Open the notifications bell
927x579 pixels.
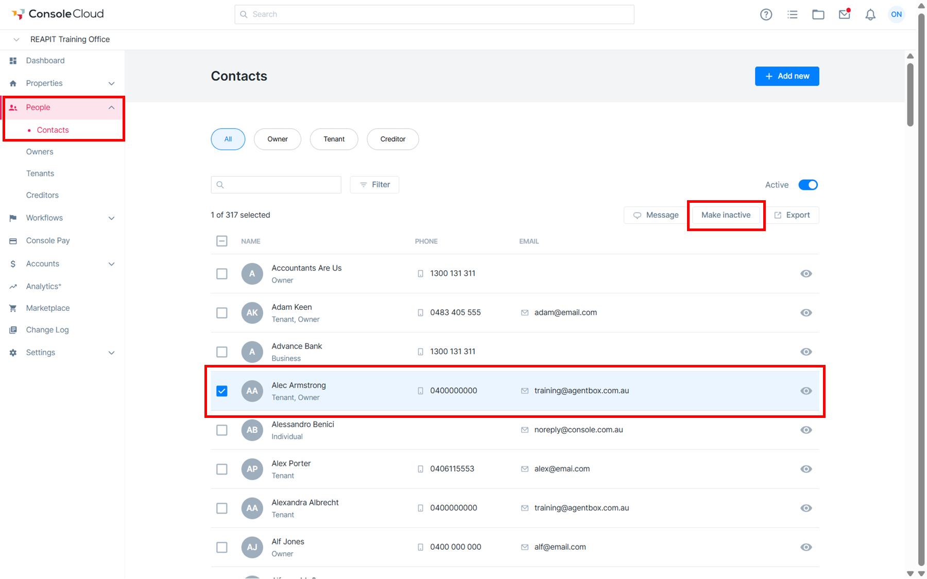pos(870,14)
